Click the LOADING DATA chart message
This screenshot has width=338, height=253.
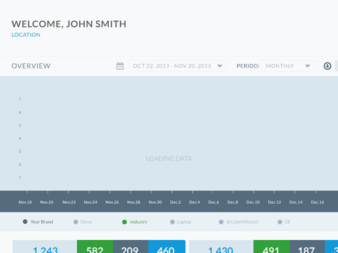click(x=169, y=159)
